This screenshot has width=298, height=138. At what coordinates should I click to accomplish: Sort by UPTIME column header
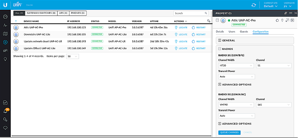(154, 21)
